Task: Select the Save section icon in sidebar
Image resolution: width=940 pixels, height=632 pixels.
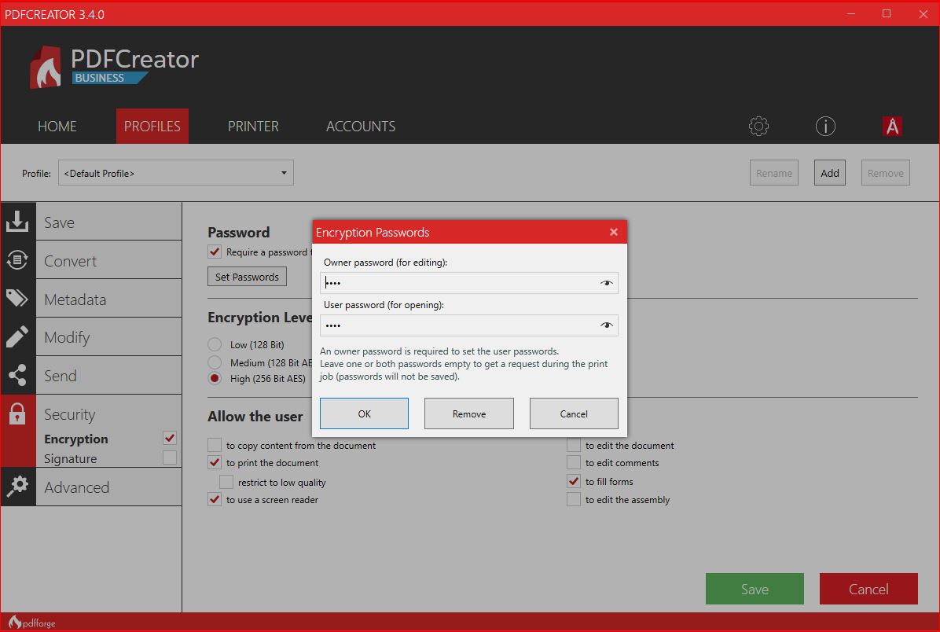Action: (x=17, y=221)
